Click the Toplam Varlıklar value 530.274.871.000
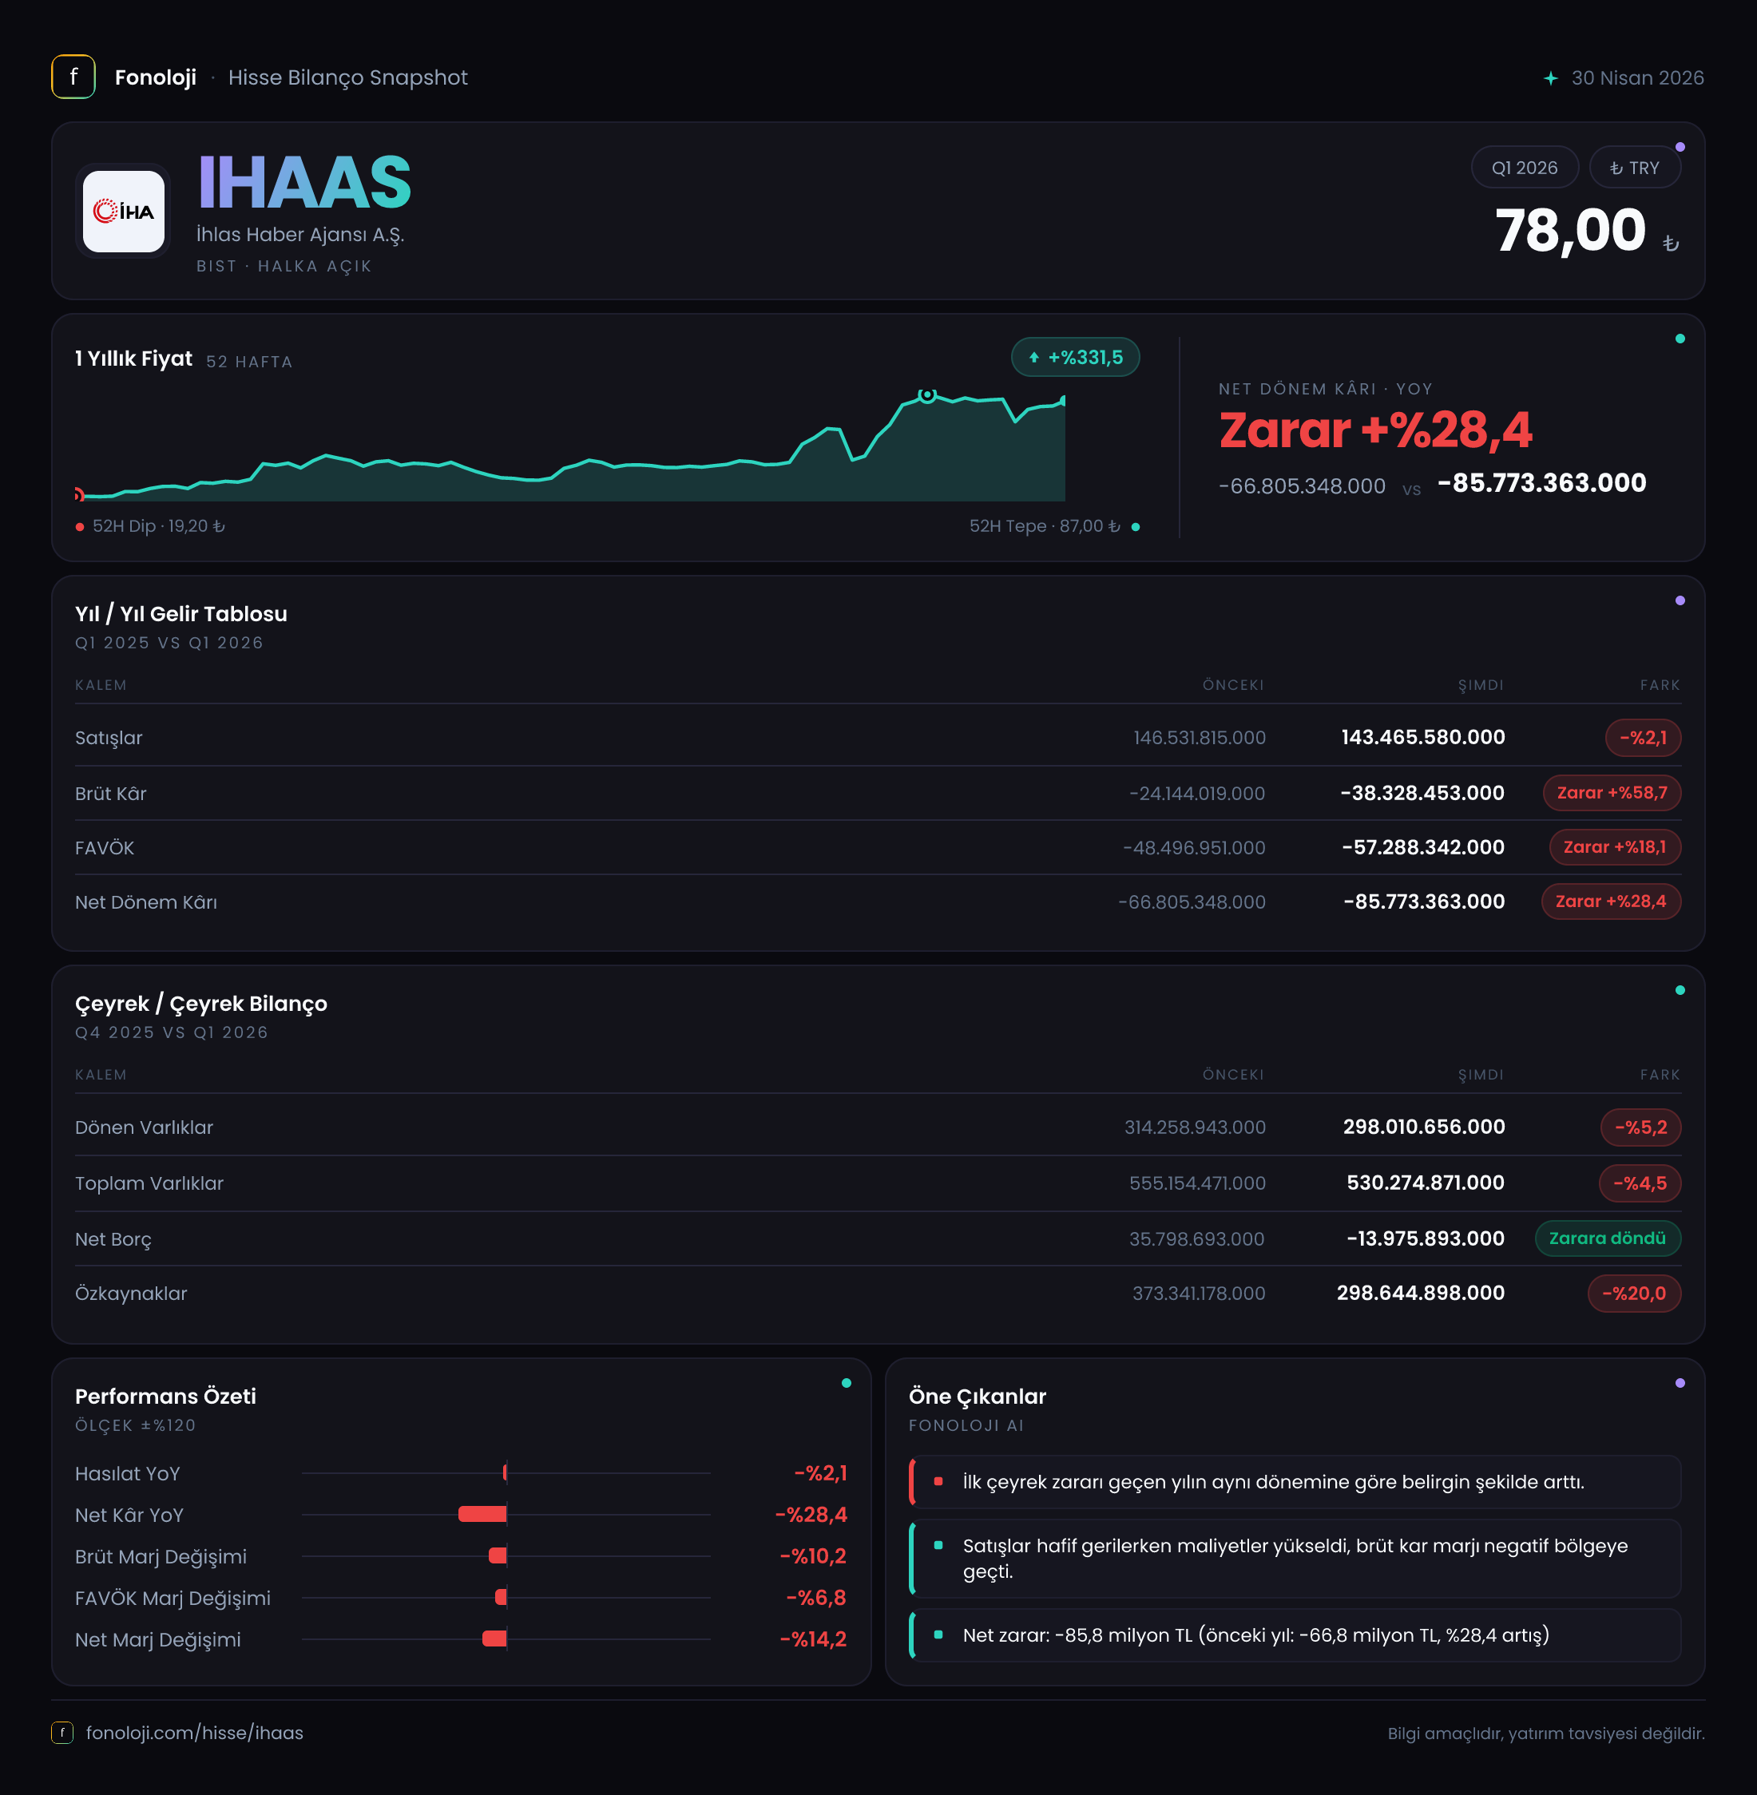1757x1795 pixels. [1425, 1183]
